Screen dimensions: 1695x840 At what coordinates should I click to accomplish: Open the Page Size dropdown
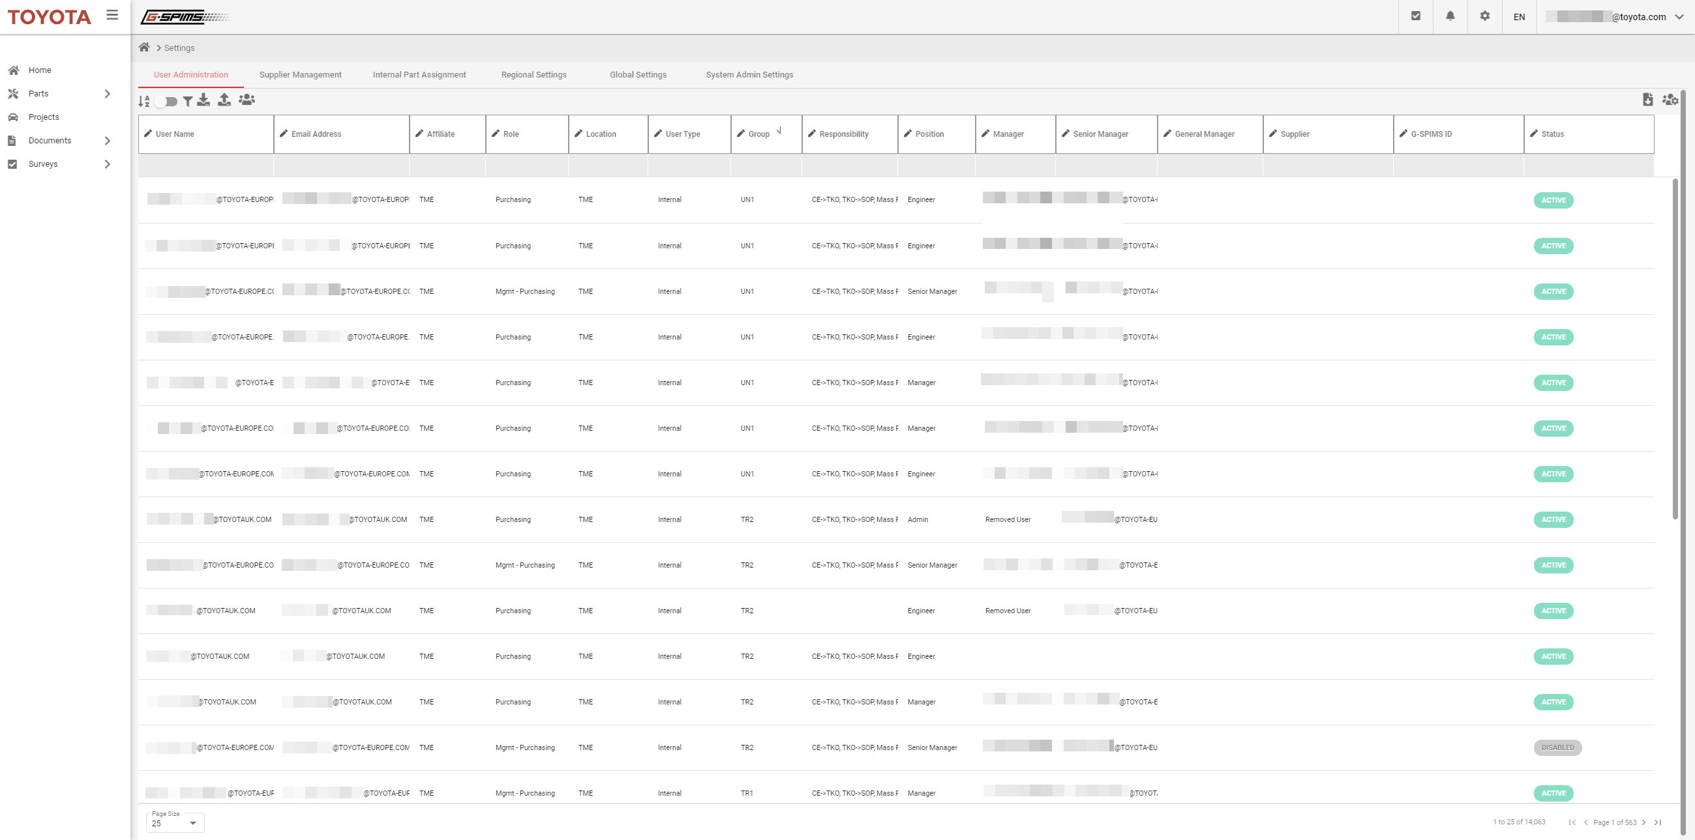175,823
